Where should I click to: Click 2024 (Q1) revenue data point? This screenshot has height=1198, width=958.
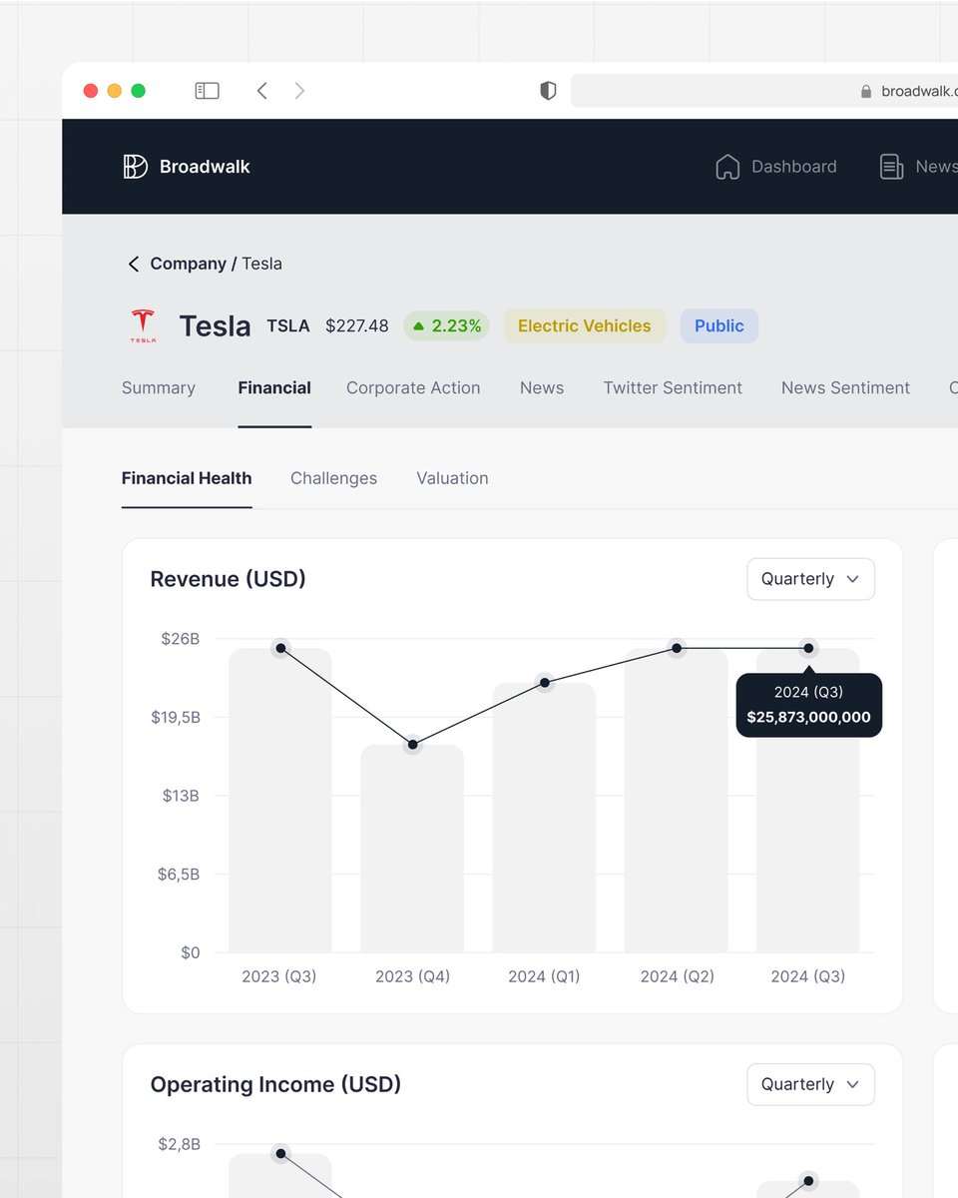pos(544,683)
